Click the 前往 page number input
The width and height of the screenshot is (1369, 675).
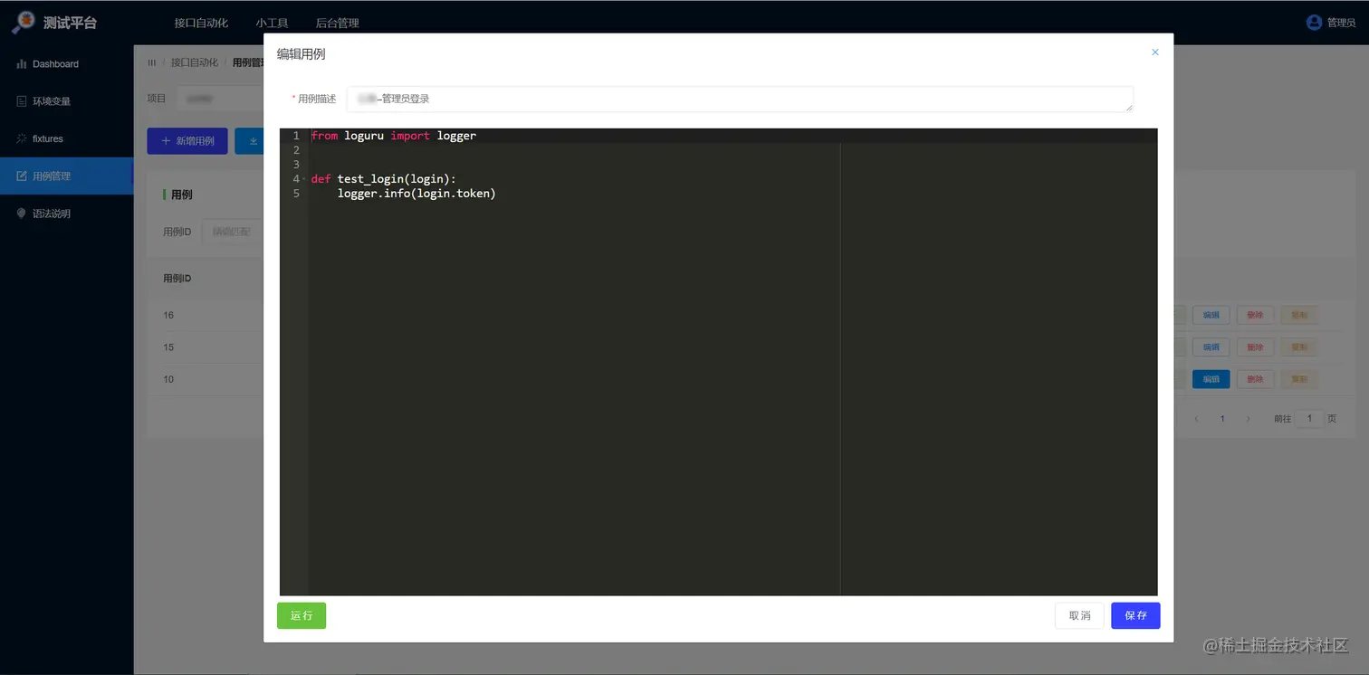1309,419
